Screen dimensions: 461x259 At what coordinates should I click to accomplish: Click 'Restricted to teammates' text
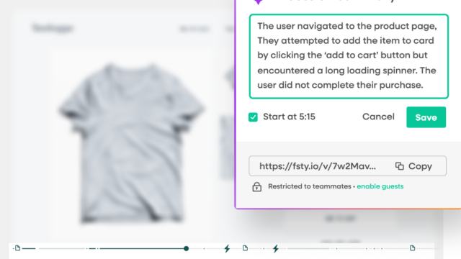point(310,186)
